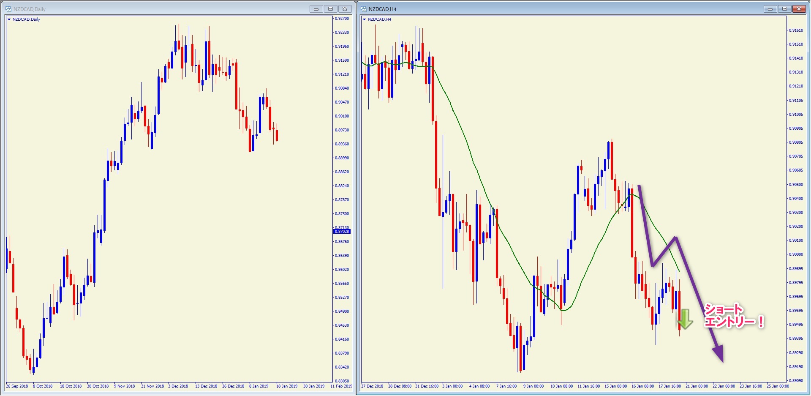Image resolution: width=811 pixels, height=396 pixels.
Task: Click price label 0.90840 on Daily chart
Action: click(x=342, y=88)
